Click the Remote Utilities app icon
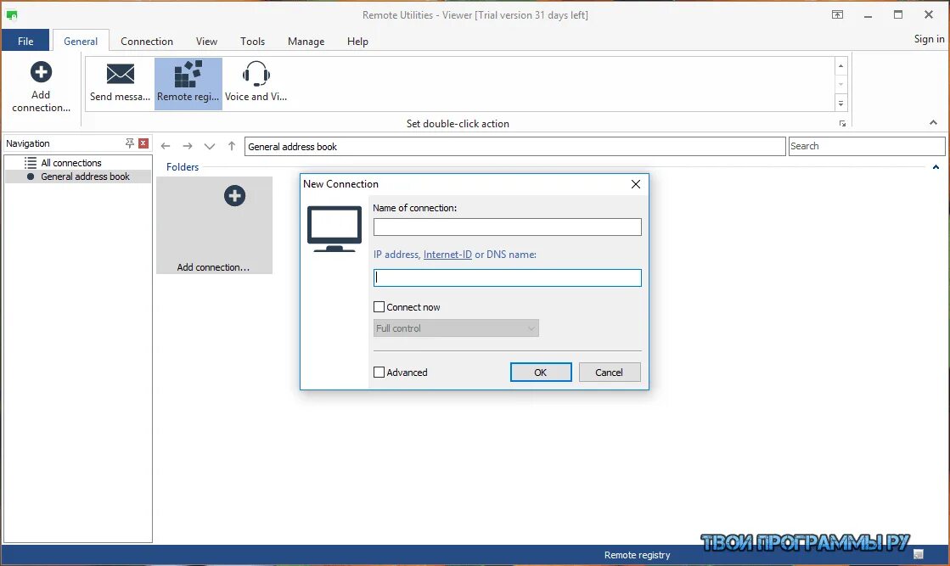 pyautogui.click(x=12, y=14)
